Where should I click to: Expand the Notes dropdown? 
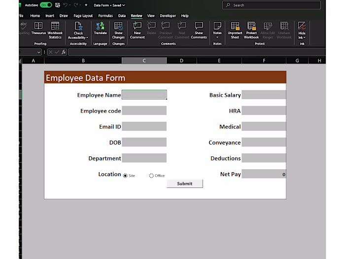pyautogui.click(x=217, y=37)
